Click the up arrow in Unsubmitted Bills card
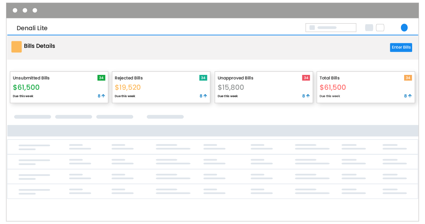 pyautogui.click(x=103, y=96)
